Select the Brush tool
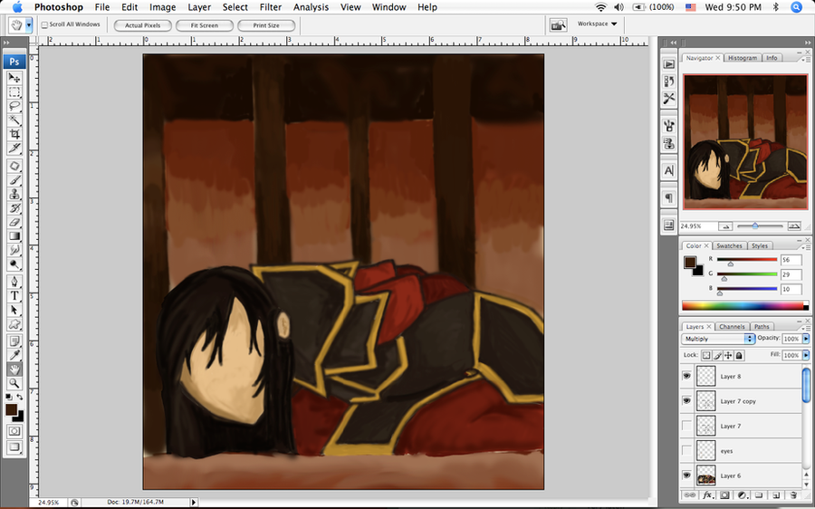Viewport: 815px width, 509px height. coord(14,180)
